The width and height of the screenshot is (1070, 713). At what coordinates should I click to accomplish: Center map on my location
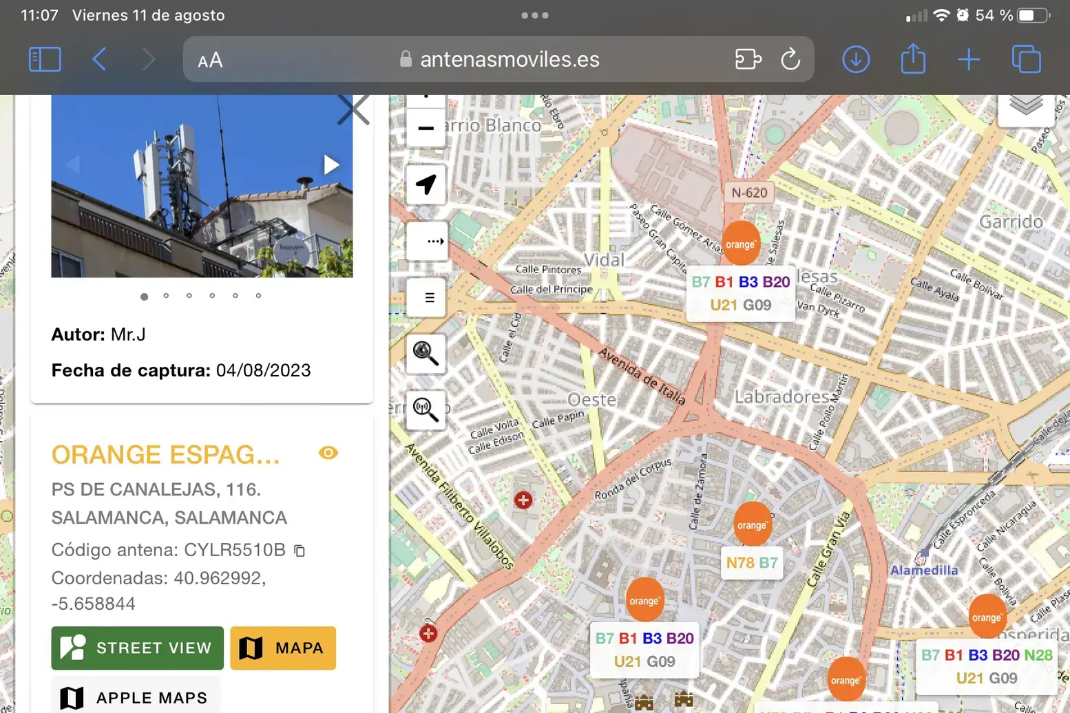point(426,184)
